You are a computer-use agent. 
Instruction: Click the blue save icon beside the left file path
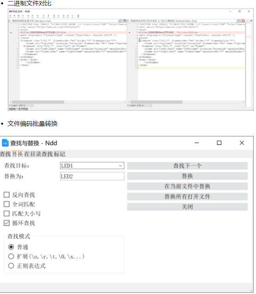[124, 21]
